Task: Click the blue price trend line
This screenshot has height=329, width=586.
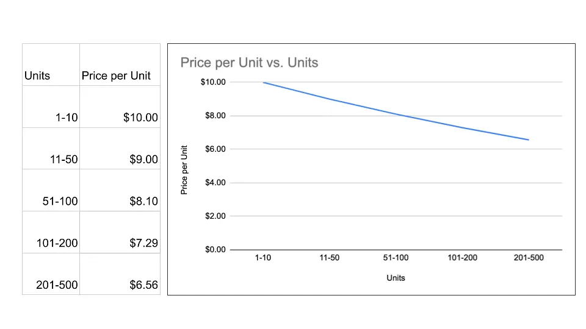Action: point(396,113)
